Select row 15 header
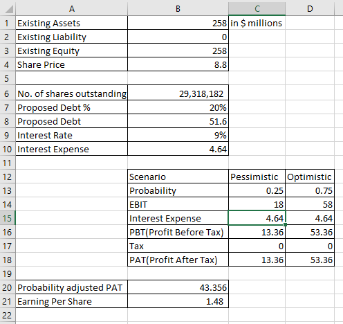Image resolution: width=343 pixels, height=324 pixels. [8, 218]
